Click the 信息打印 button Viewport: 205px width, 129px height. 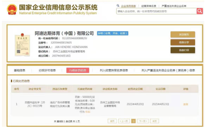tap(183, 50)
